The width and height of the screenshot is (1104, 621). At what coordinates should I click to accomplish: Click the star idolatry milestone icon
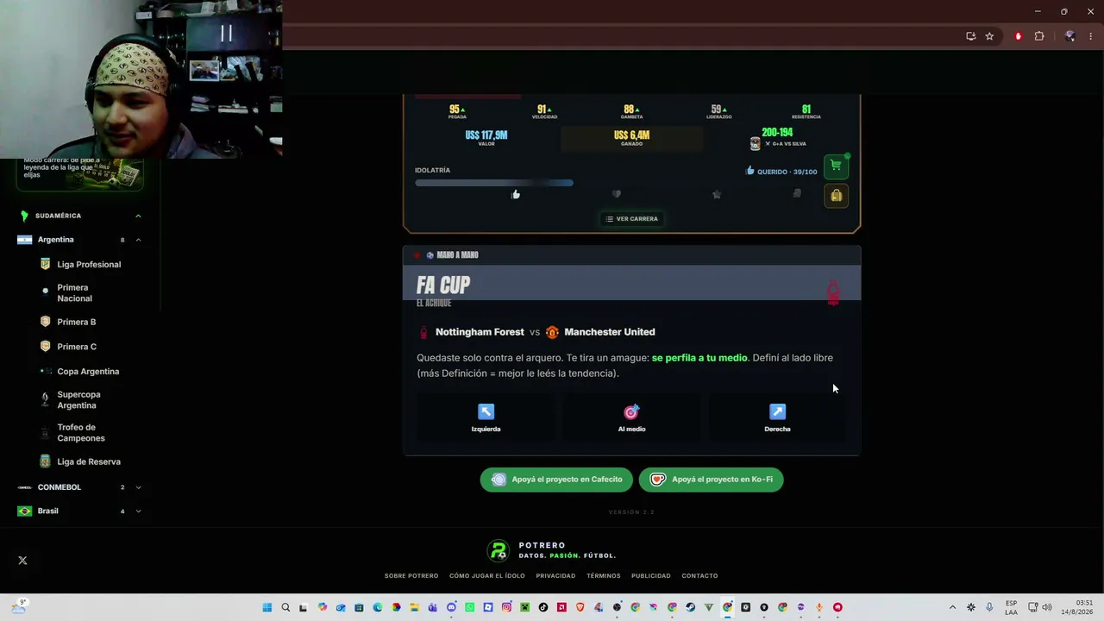click(x=717, y=195)
